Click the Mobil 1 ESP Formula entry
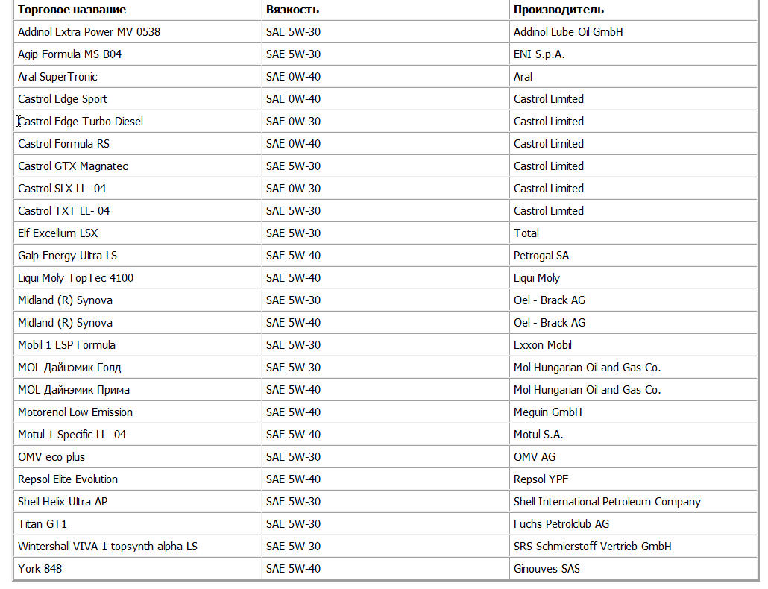Image resolution: width=768 pixels, height=589 pixels. tap(66, 345)
